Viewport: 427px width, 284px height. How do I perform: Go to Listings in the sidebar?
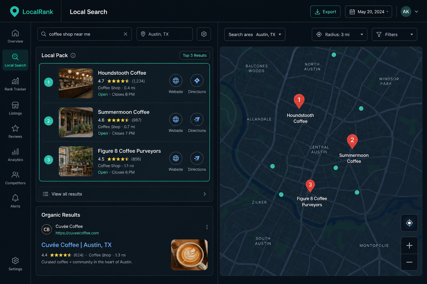click(x=15, y=108)
